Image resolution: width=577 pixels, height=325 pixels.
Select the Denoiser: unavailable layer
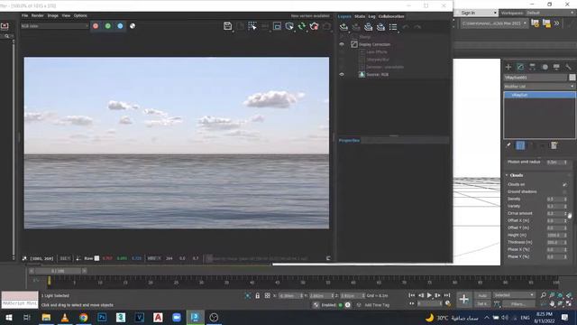385,67
